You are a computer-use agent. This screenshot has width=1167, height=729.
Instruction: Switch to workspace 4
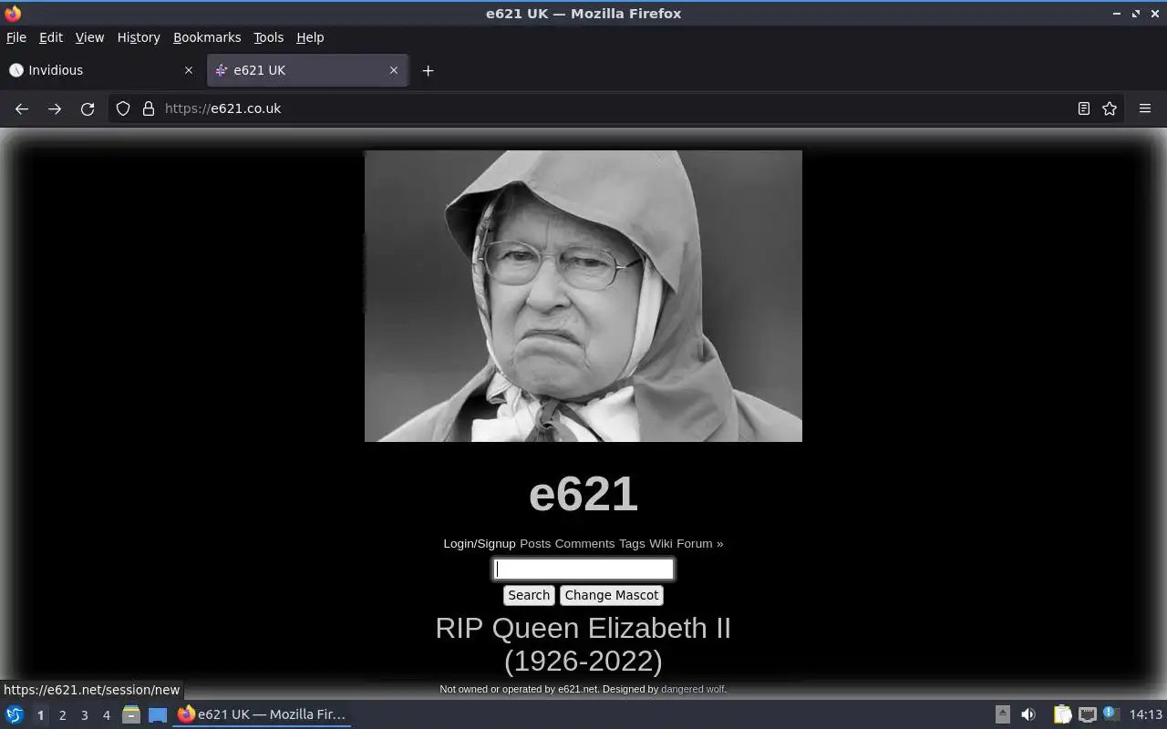[106, 715]
